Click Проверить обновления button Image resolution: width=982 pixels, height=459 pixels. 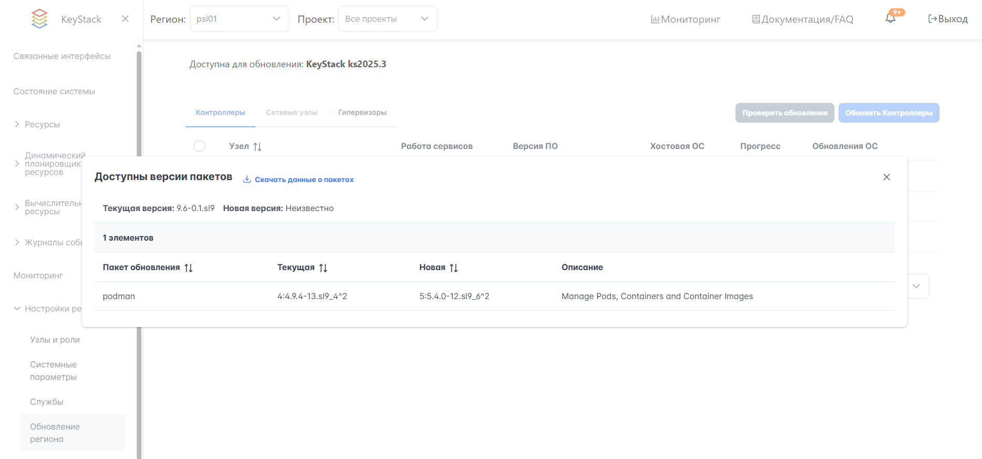(784, 113)
